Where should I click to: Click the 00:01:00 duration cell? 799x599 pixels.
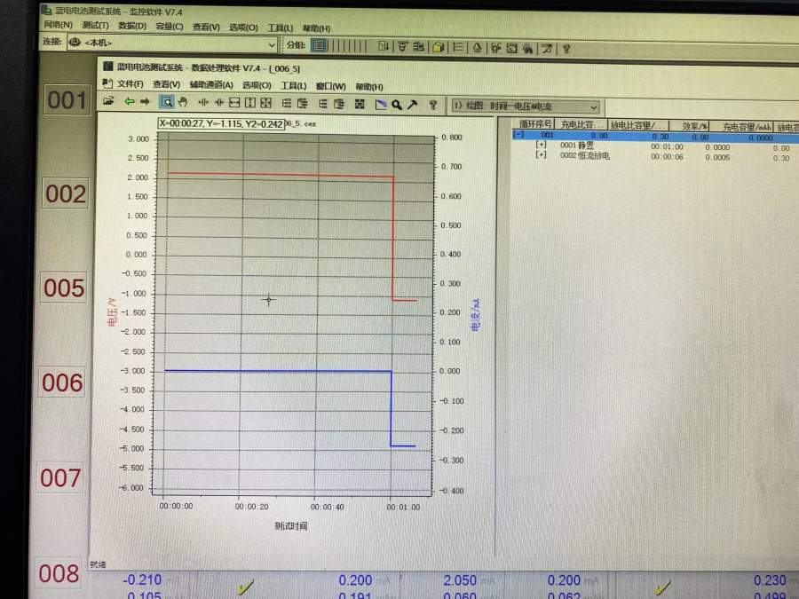(x=667, y=146)
